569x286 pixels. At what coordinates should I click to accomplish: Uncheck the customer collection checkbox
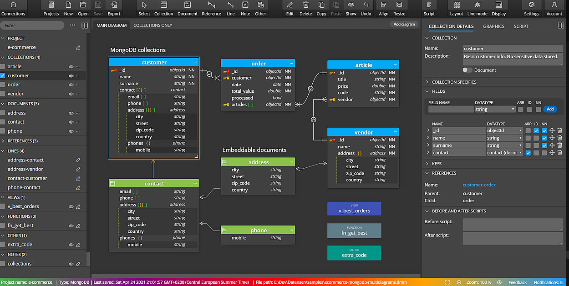tap(3, 75)
